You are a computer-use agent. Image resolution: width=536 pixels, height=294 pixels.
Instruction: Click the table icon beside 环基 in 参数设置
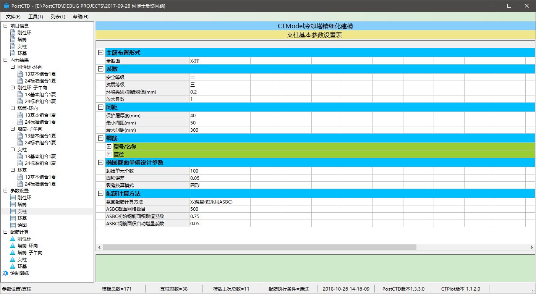pos(13,218)
